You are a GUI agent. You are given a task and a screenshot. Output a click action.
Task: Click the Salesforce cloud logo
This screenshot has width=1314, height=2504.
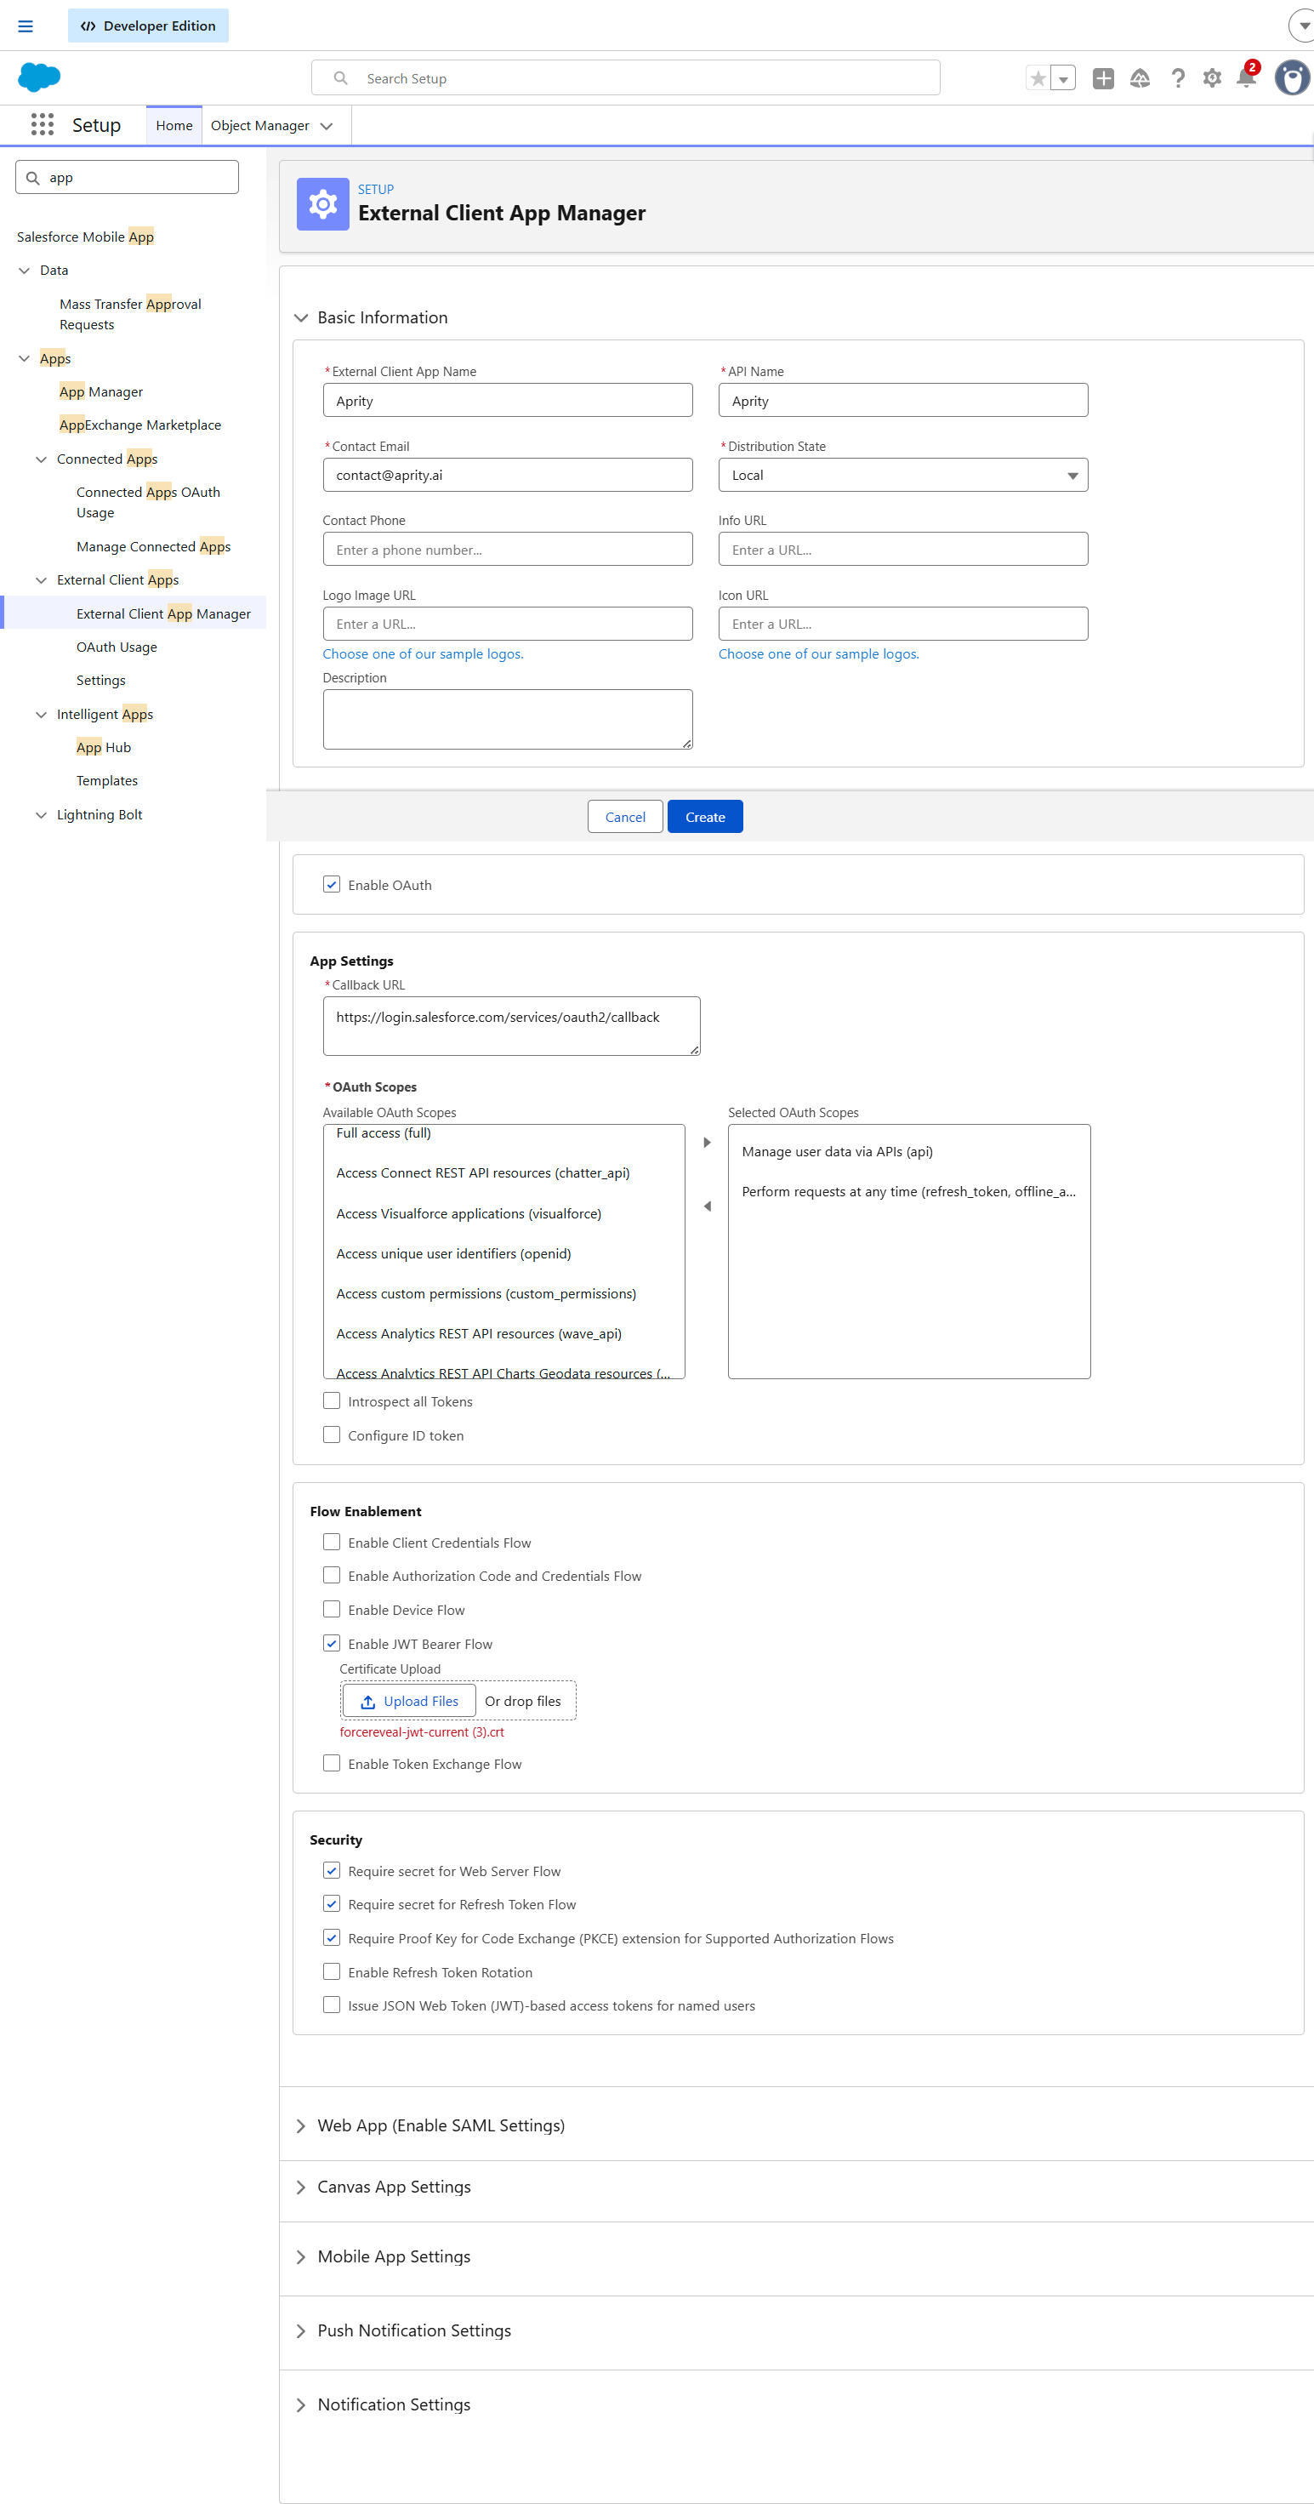point(40,77)
